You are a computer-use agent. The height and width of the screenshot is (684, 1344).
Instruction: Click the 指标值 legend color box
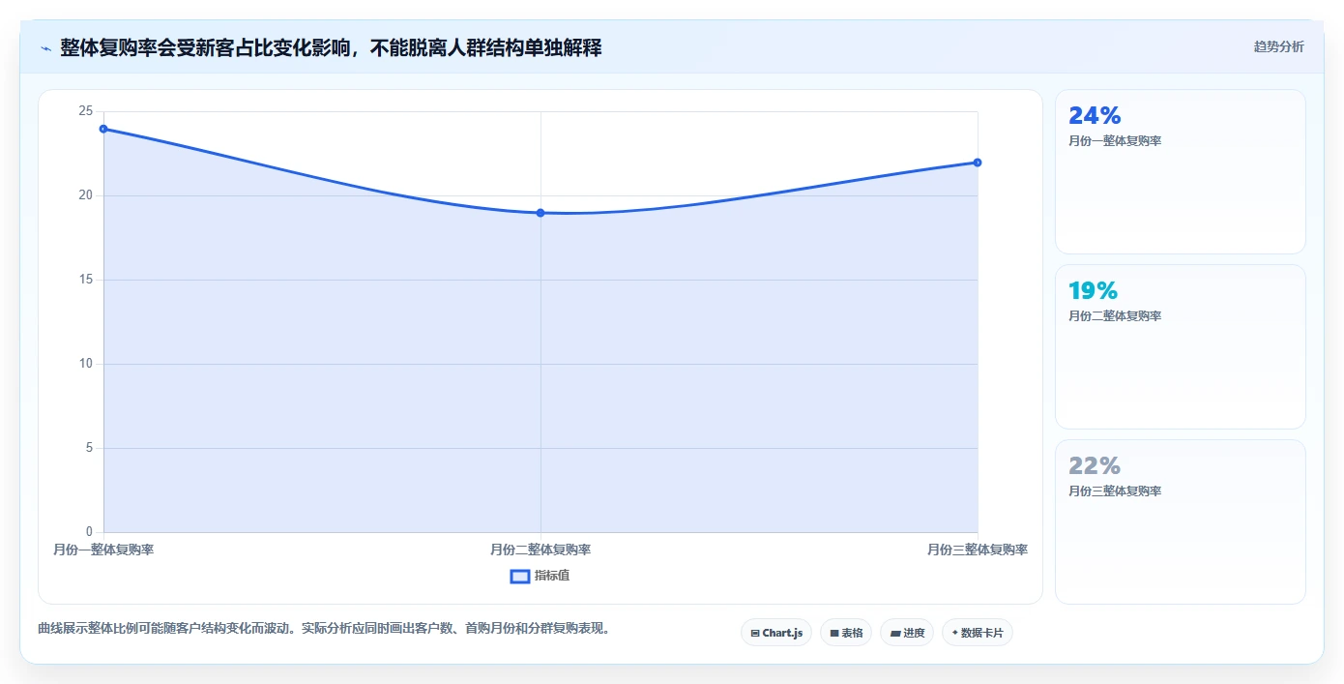click(520, 576)
